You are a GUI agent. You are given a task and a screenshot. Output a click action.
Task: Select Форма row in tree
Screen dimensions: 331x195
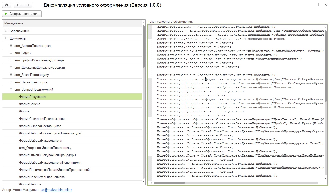click(72, 111)
